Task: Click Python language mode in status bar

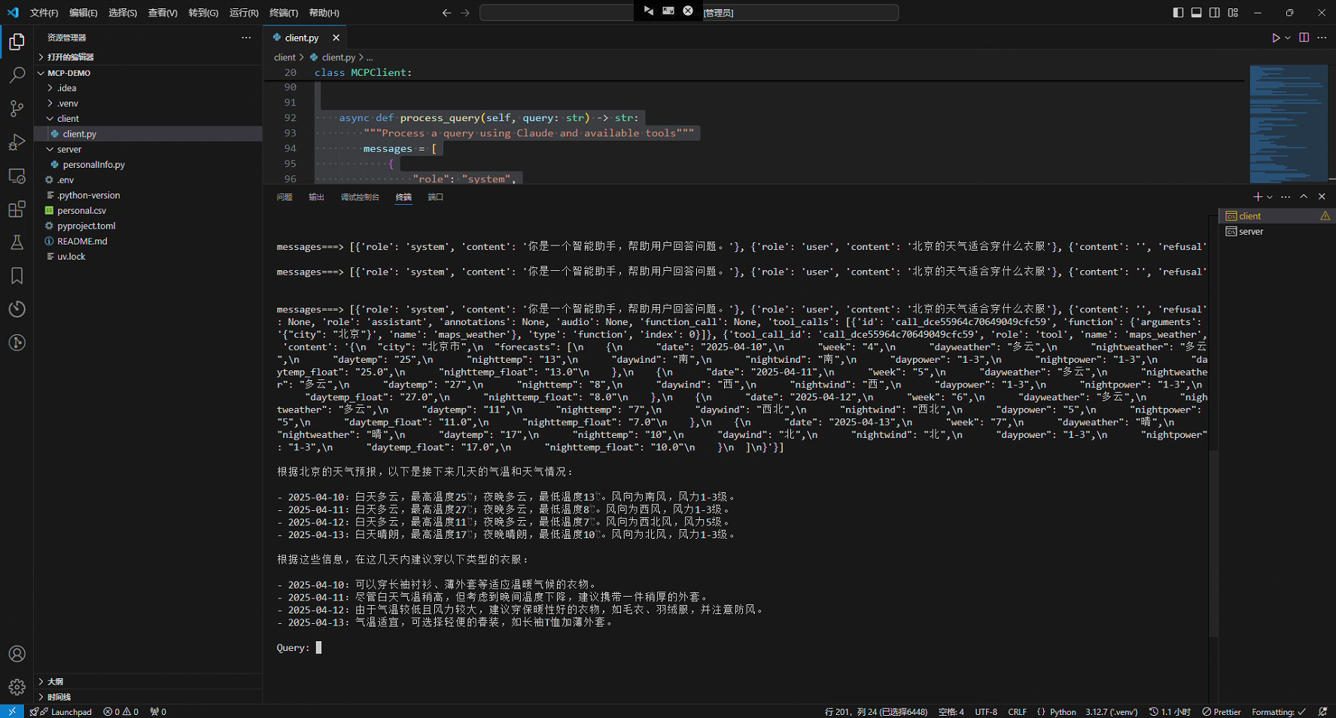Action: 1063,712
